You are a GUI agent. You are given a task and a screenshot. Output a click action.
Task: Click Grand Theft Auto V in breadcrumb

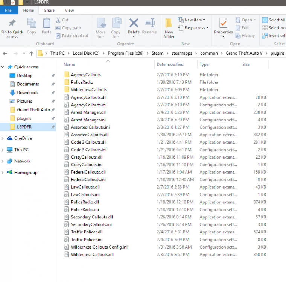[244, 53]
